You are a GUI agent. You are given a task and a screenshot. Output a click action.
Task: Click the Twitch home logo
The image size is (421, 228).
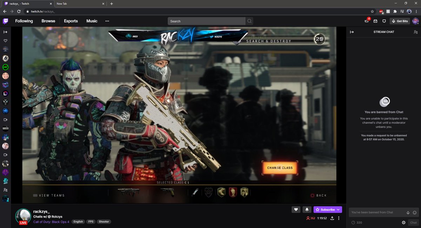6,21
